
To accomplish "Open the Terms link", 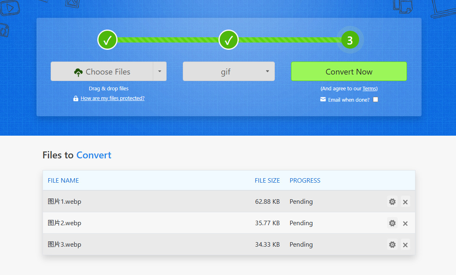I will pyautogui.click(x=369, y=88).
